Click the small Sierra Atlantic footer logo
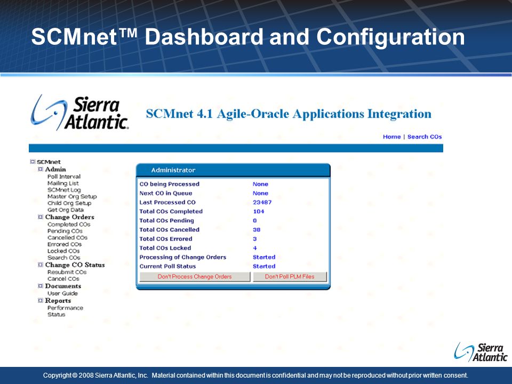This screenshot has width=512, height=384. pyautogui.click(x=481, y=352)
